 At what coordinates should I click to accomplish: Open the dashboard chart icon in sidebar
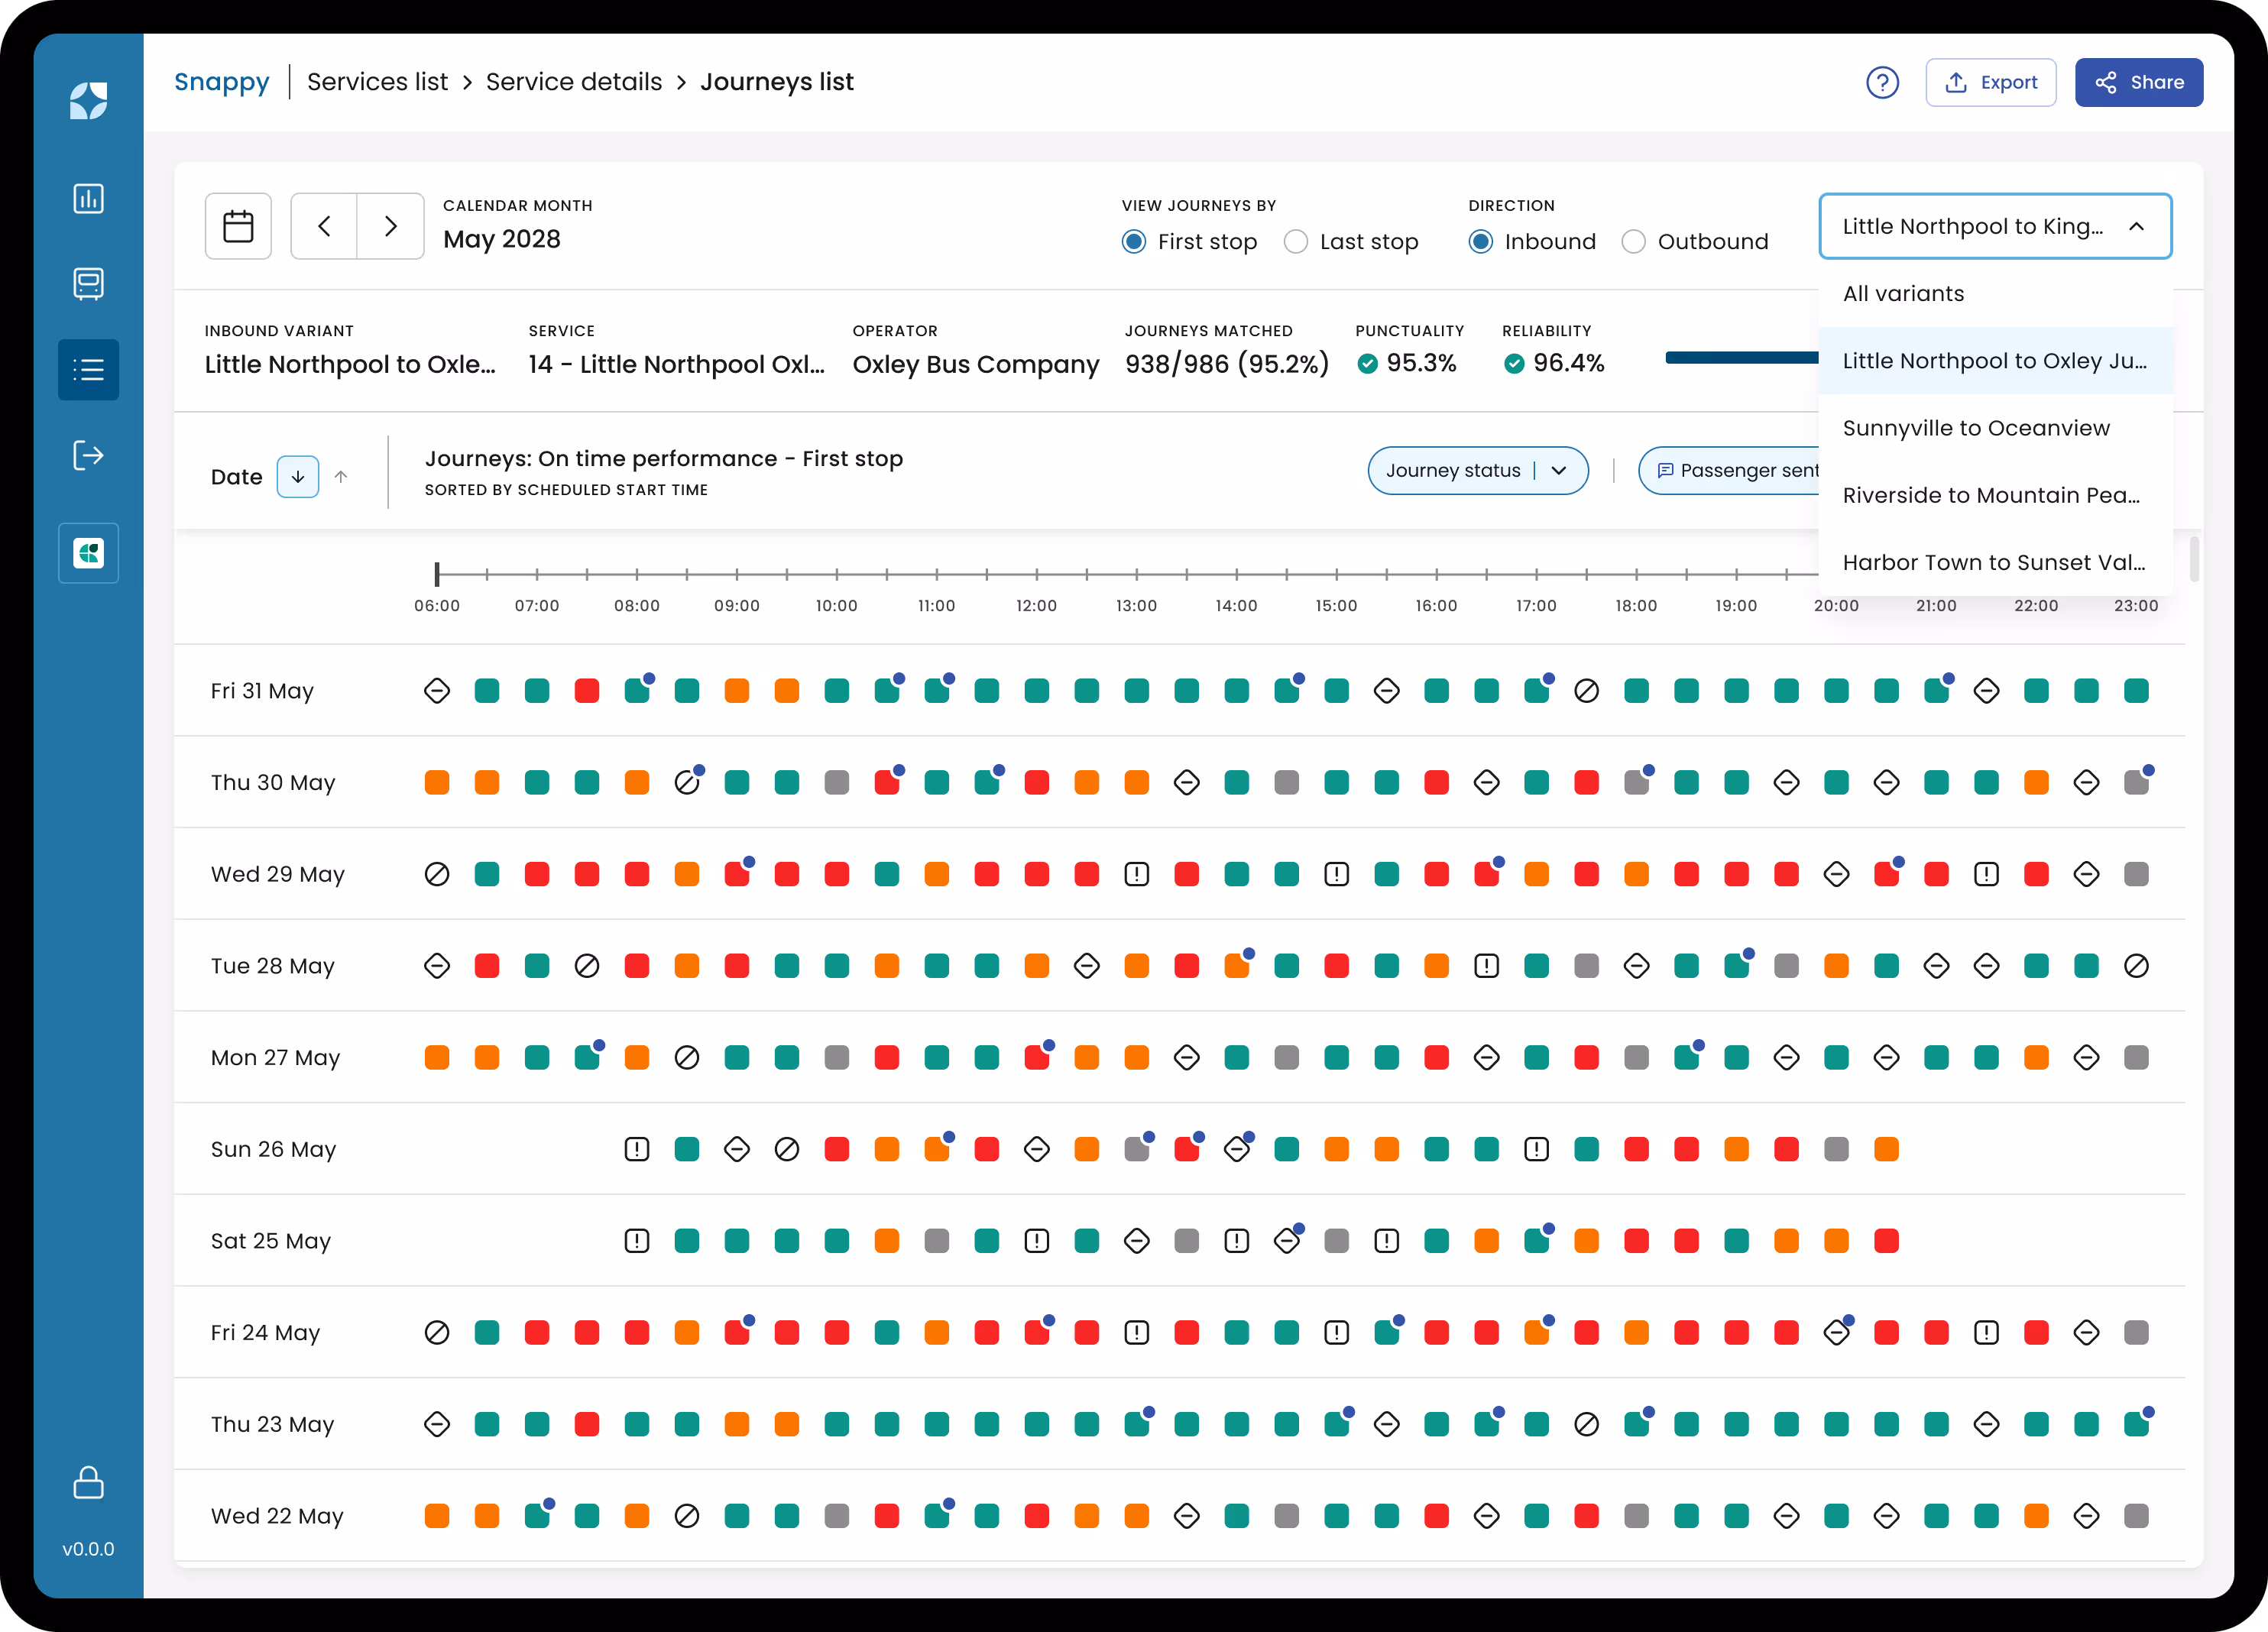coord(88,198)
